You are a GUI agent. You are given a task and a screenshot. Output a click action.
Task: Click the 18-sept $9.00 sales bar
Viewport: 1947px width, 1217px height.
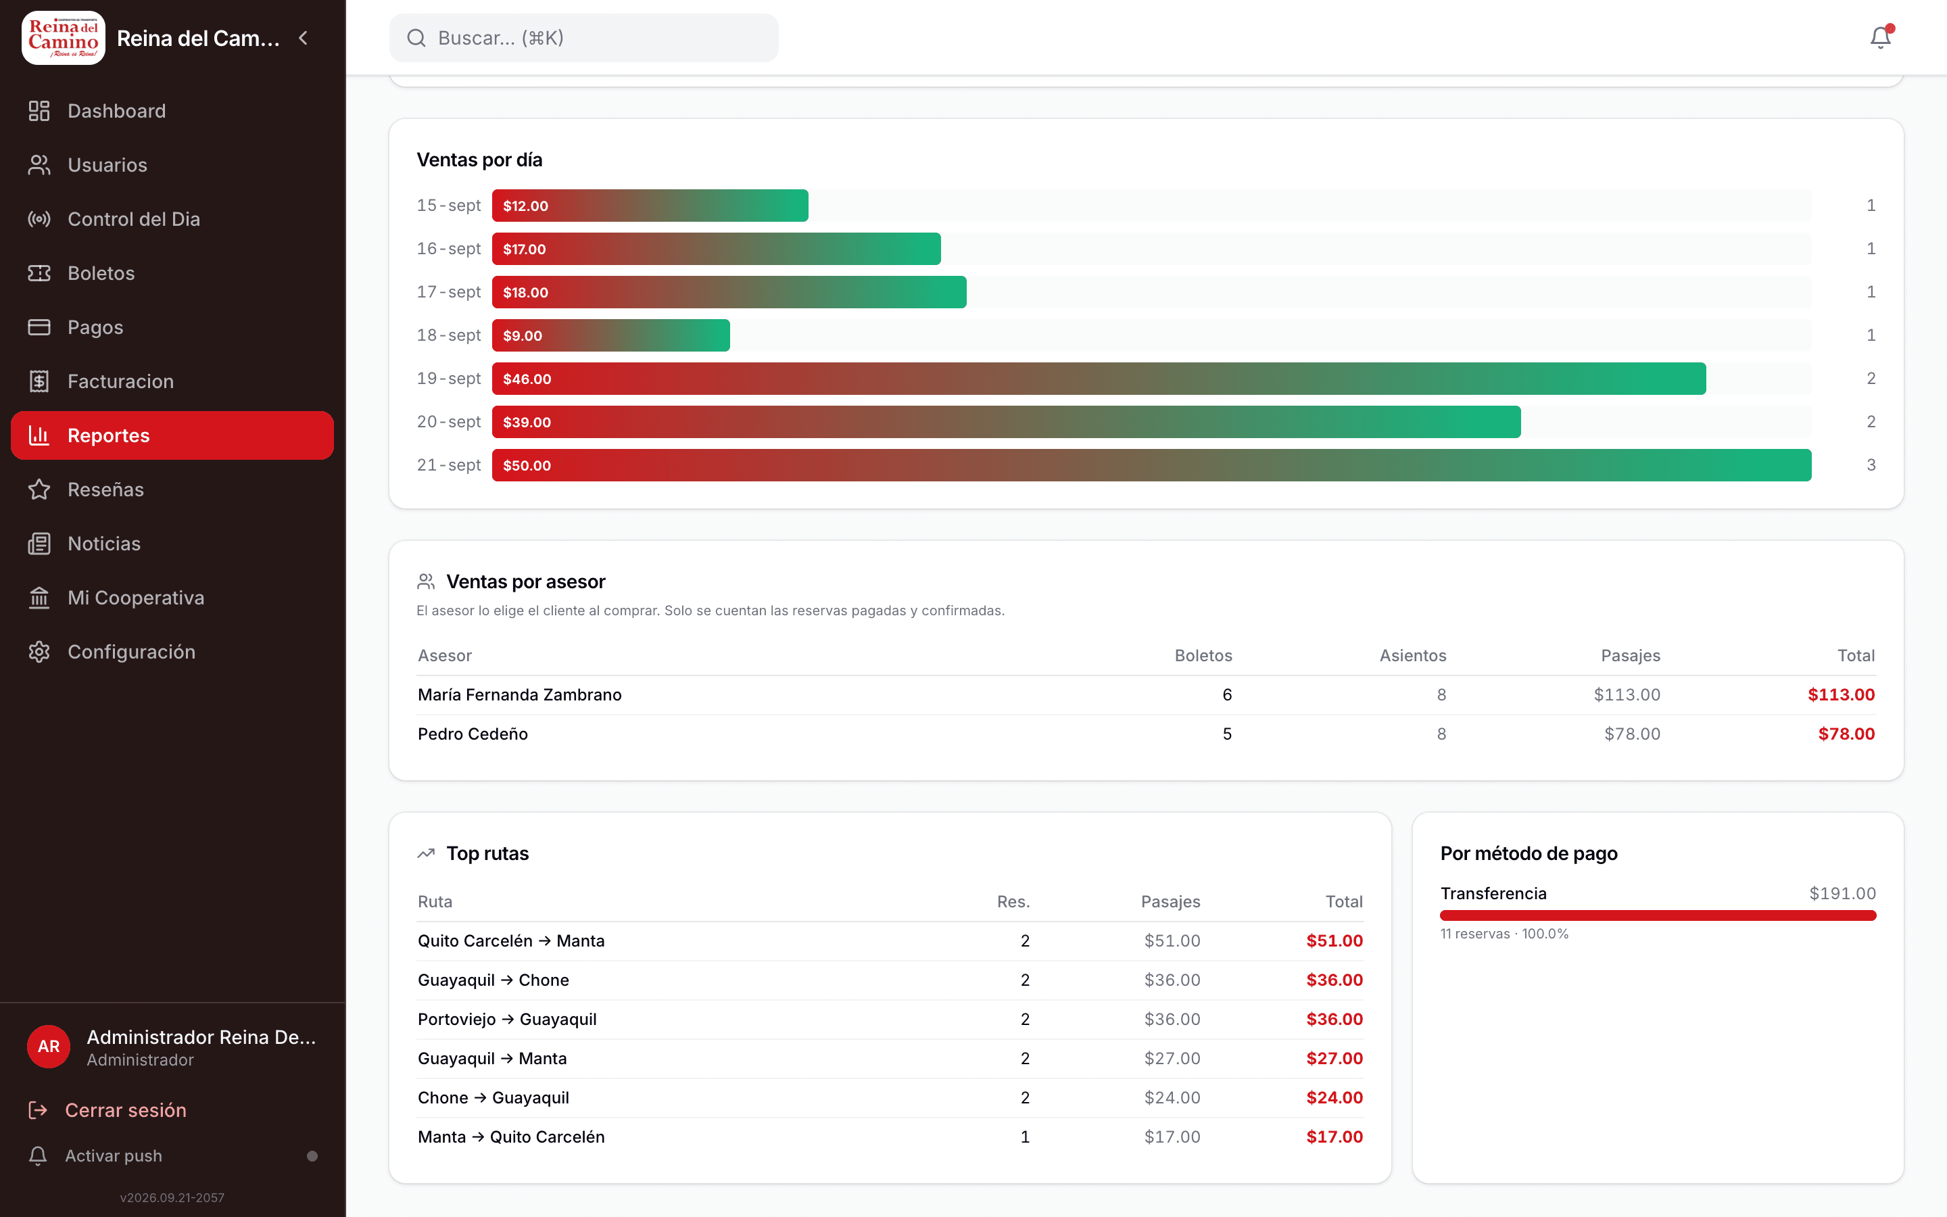click(610, 335)
